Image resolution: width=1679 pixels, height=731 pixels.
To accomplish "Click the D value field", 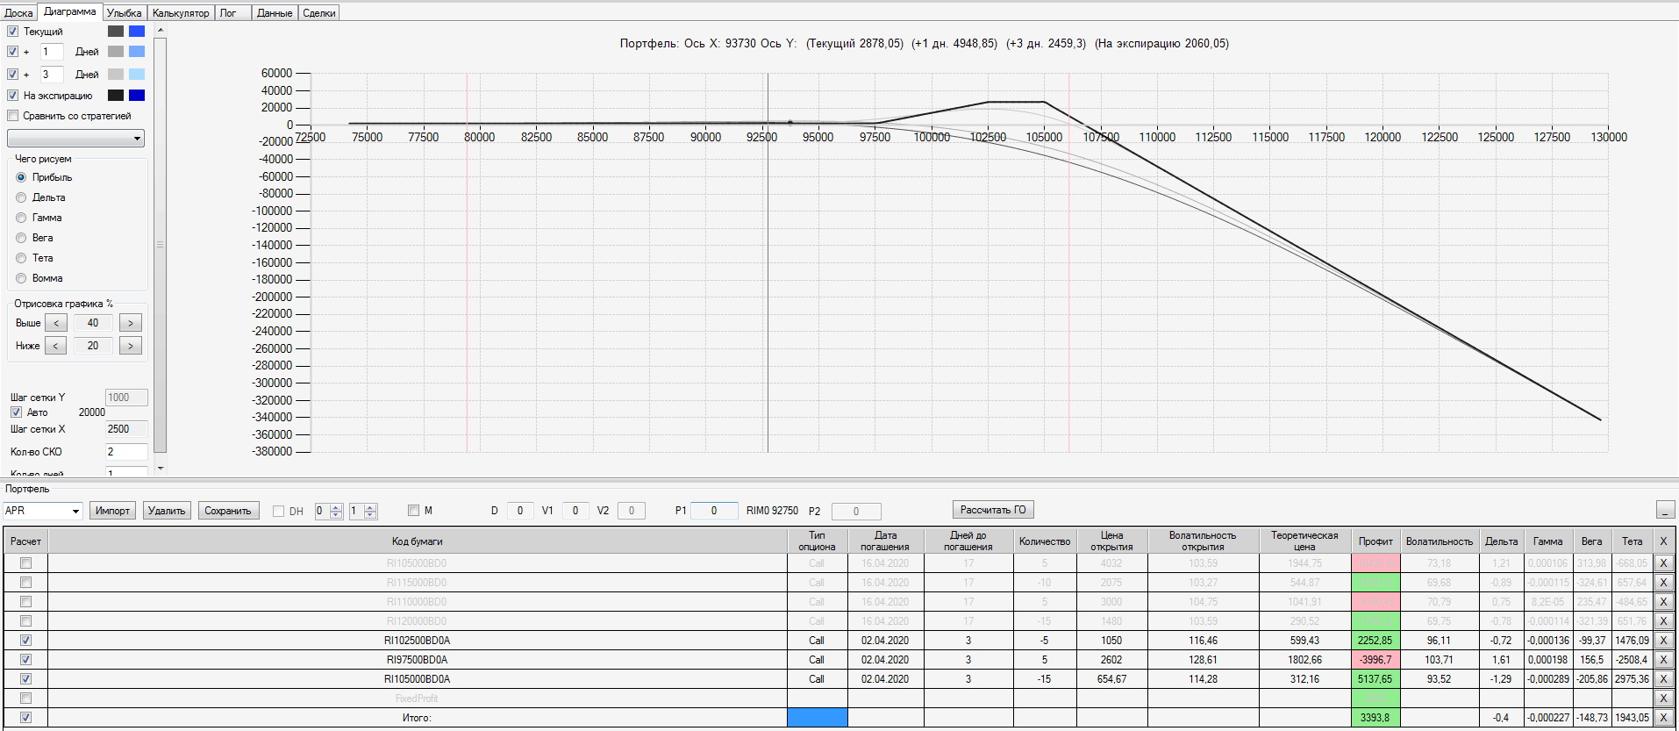I will 520,511.
